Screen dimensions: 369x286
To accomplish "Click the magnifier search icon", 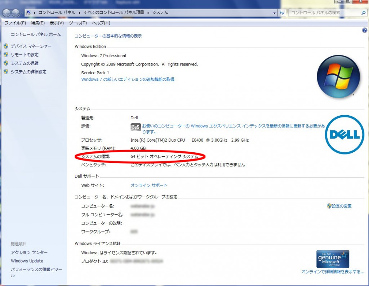I will [x=363, y=13].
